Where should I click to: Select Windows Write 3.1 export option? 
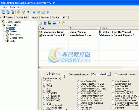(113, 93)
